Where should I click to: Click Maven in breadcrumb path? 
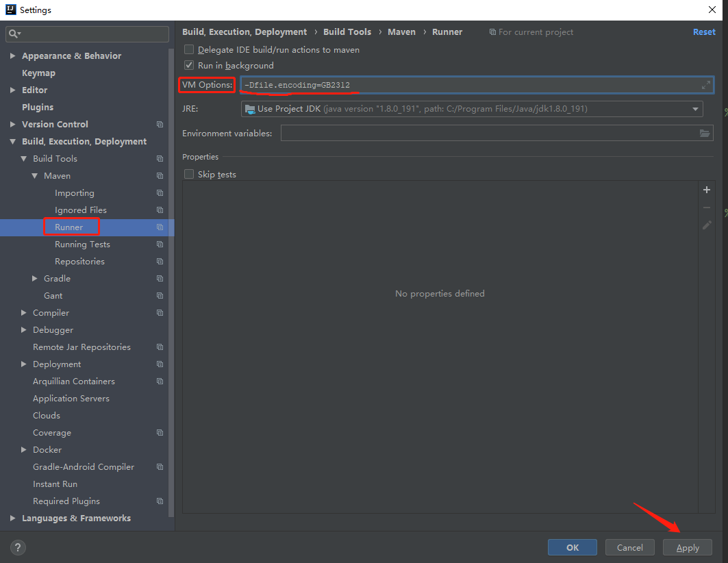coord(401,32)
